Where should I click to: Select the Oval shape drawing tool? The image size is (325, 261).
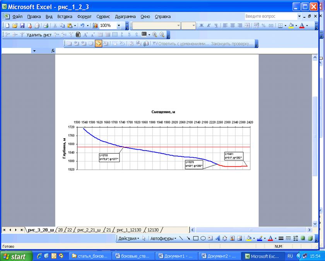click(203, 238)
